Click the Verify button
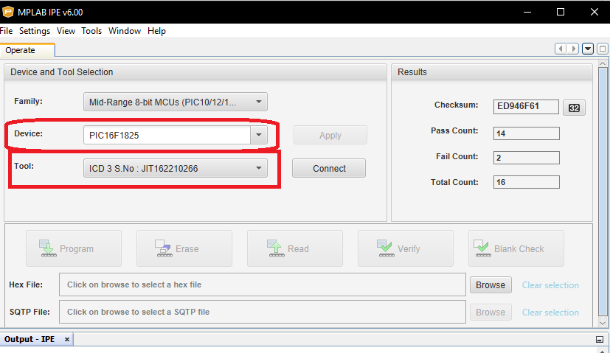The image size is (610, 356). (406, 248)
